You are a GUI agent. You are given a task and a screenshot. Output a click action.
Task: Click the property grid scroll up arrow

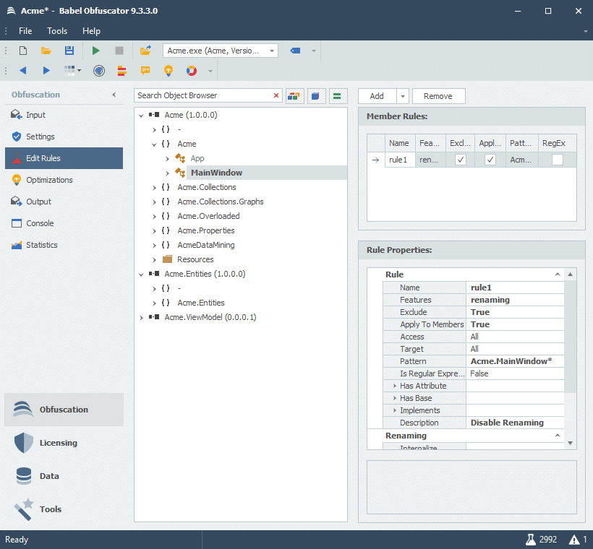(571, 274)
